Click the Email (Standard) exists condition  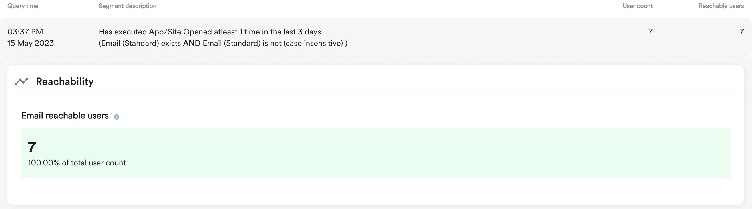coord(140,43)
